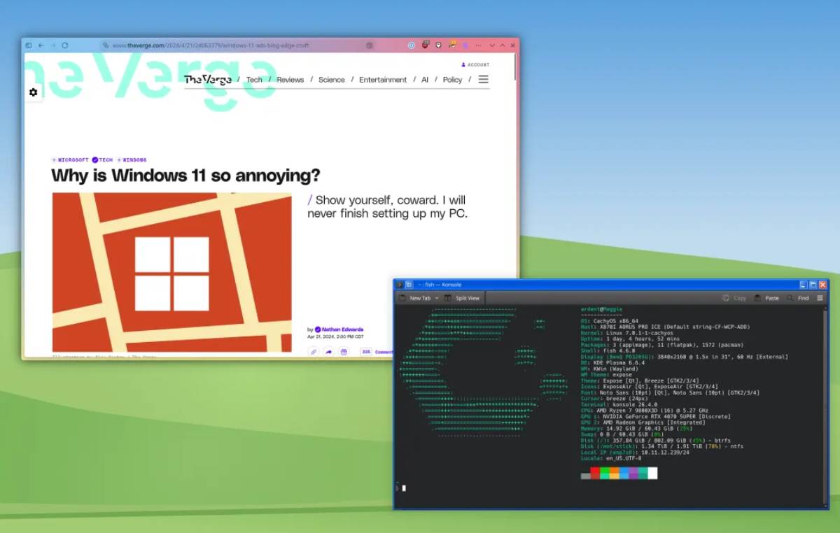The image size is (840, 533).
Task: Open author Nathan Edwards' profile link
Action: click(x=343, y=329)
